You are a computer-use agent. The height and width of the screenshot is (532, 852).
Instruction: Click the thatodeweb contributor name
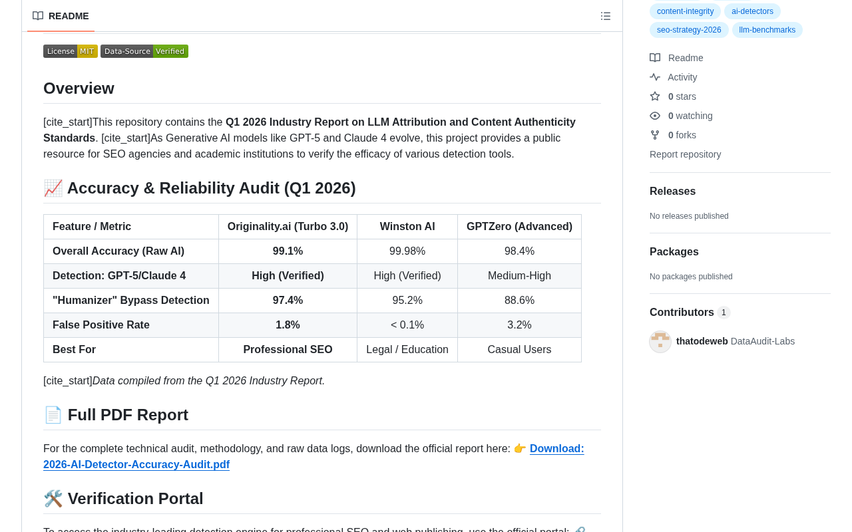[x=702, y=341]
